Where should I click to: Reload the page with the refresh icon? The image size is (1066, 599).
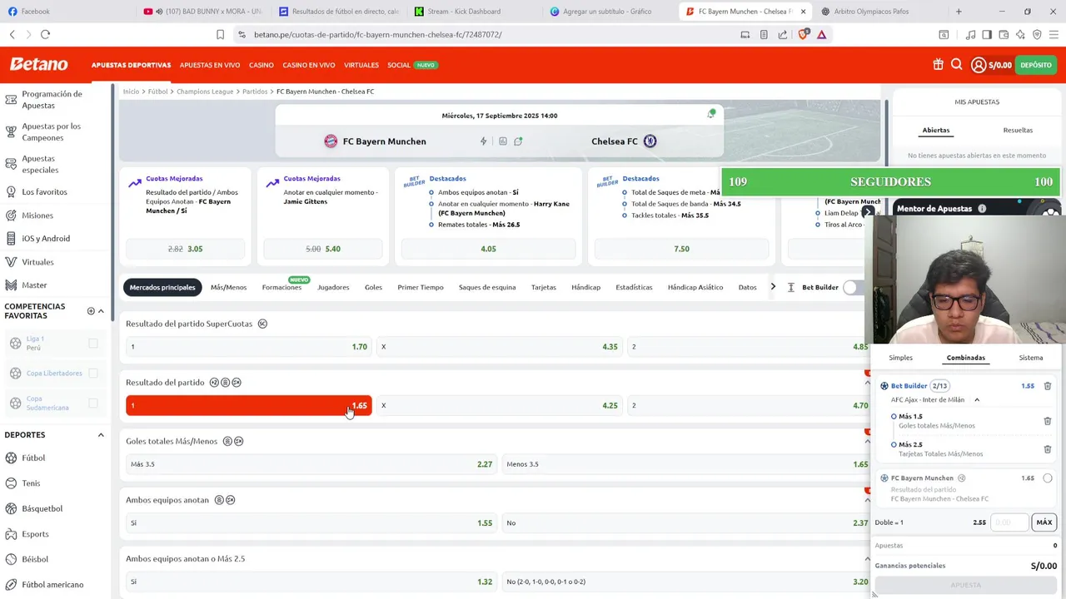[x=45, y=34]
